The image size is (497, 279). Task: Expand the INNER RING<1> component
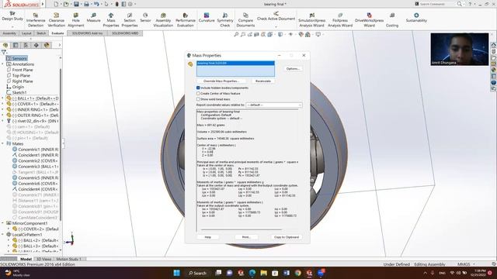pos(3,109)
